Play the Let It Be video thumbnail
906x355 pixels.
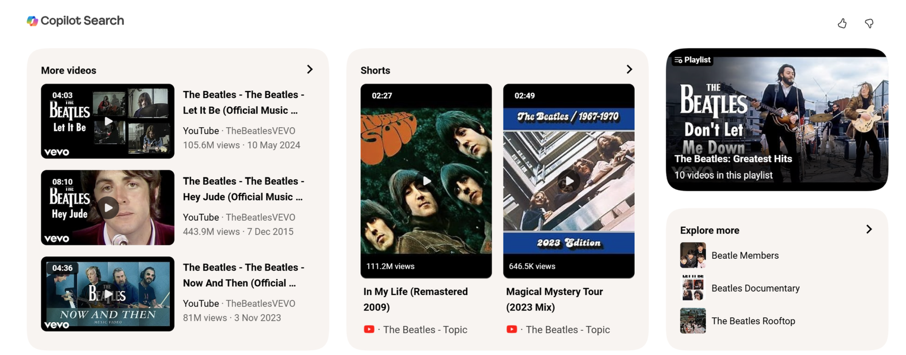108,121
